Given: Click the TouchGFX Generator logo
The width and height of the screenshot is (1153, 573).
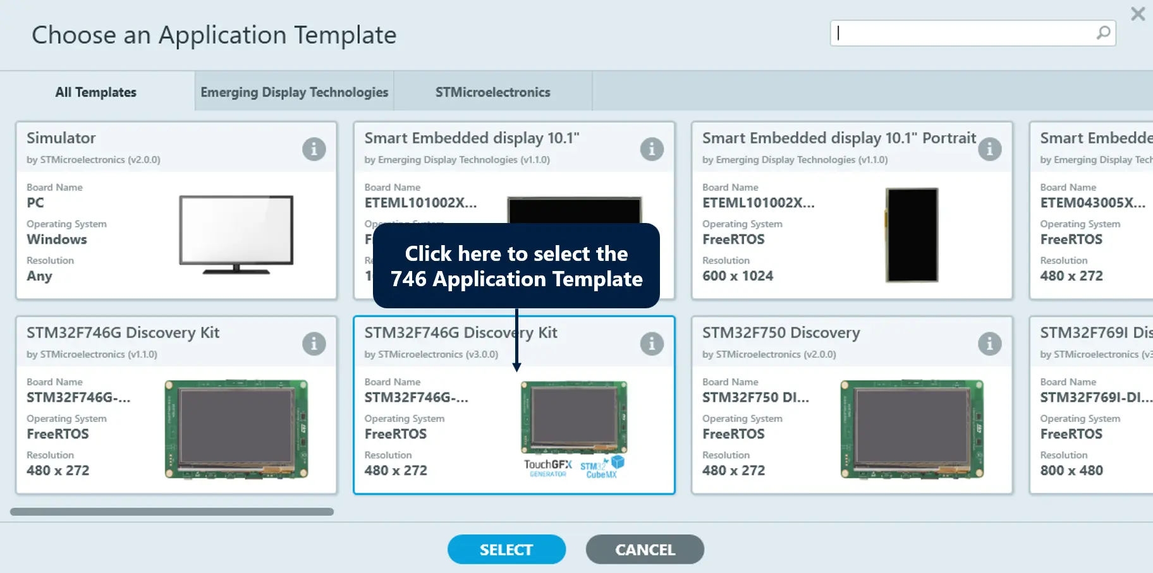Looking at the screenshot, I should click(x=548, y=468).
